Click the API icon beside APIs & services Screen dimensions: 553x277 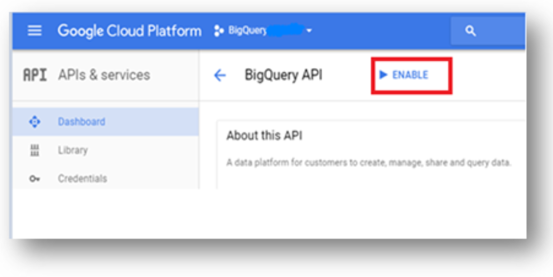coord(35,75)
